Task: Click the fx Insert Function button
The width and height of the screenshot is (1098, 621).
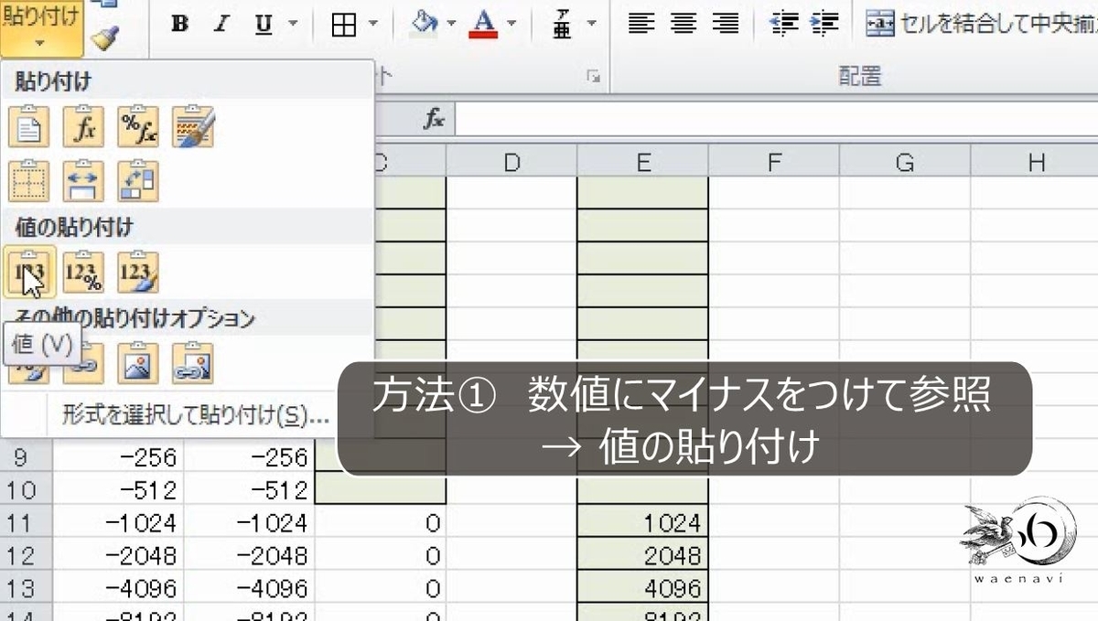Action: coord(435,120)
